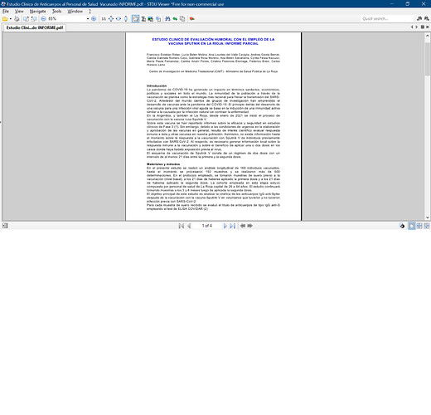Screen dimensions: 431x415
Task: Click the zoom in plus icon
Action: [94, 19]
